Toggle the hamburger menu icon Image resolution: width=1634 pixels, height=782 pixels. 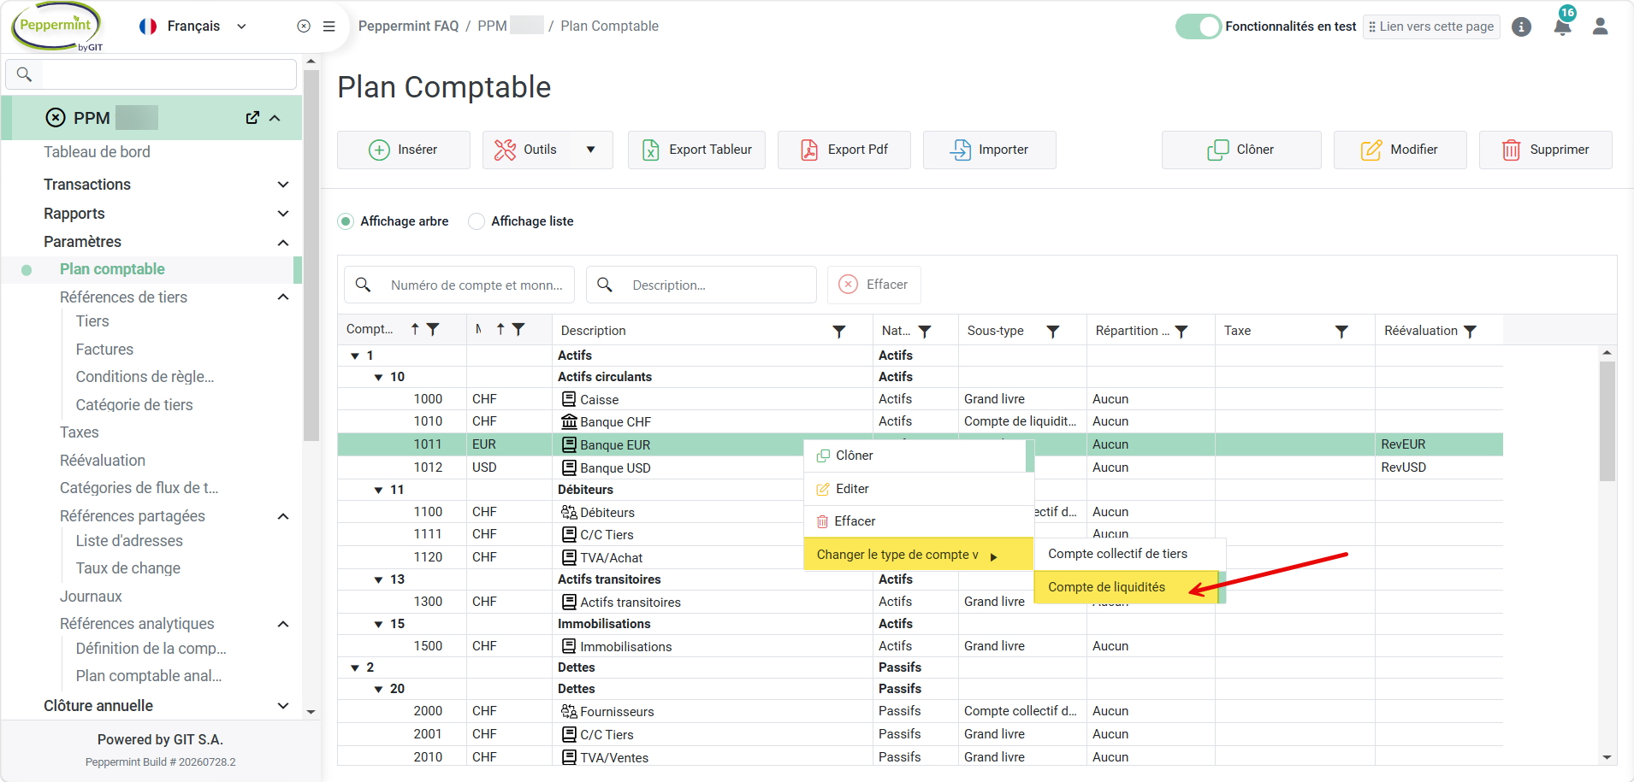pos(329,26)
